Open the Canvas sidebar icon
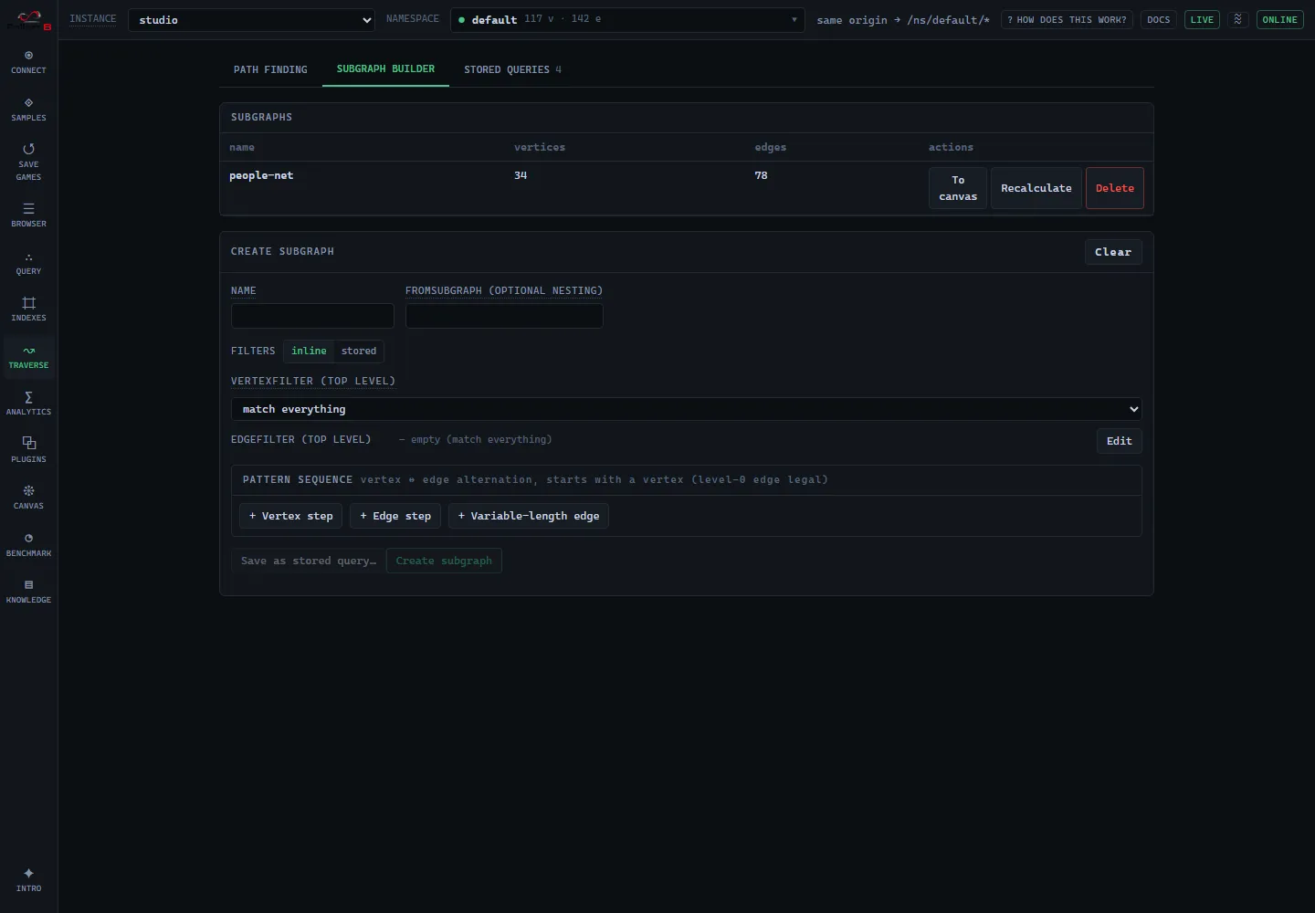1315x913 pixels. 28,498
